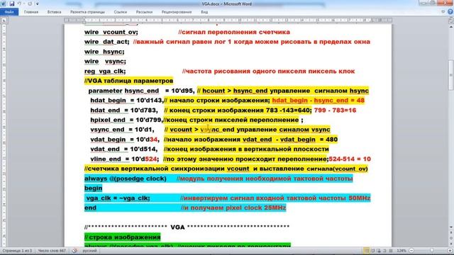454x255 pixels.
Task: Click the text 'wire dat_act;'
Action: point(107,42)
